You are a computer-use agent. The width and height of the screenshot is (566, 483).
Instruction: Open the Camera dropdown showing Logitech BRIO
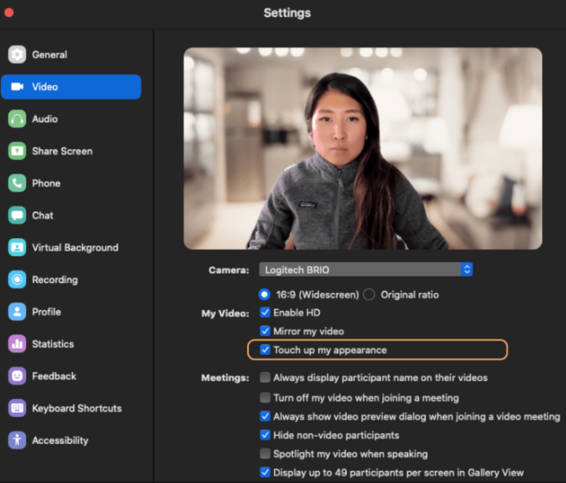click(366, 270)
